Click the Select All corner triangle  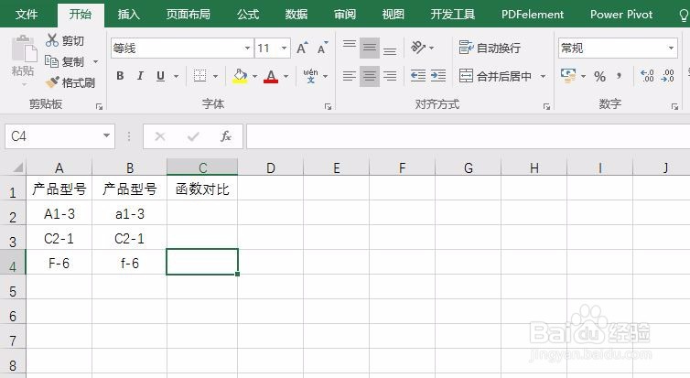click(16, 167)
